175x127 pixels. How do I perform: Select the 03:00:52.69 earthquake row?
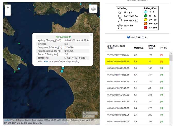pyautogui.click(x=137, y=108)
